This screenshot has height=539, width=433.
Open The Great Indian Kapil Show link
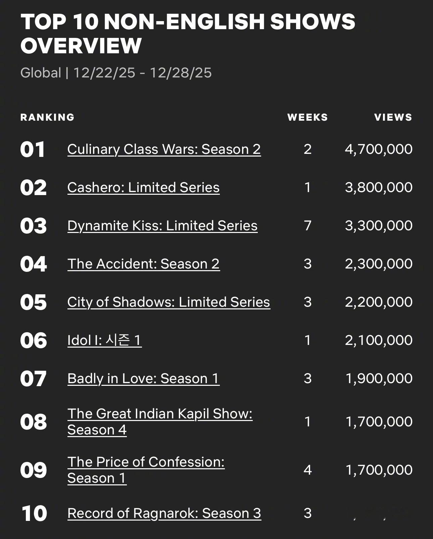160,422
